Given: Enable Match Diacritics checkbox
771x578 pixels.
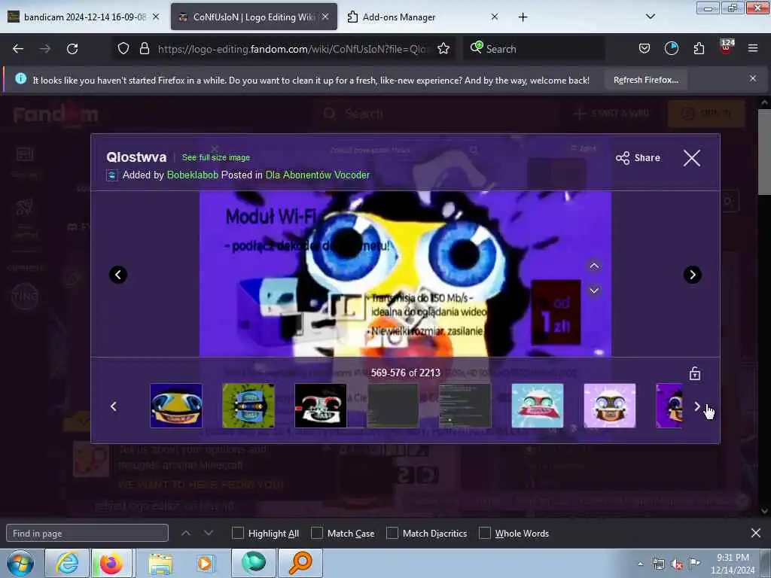Looking at the screenshot, I should tap(392, 533).
